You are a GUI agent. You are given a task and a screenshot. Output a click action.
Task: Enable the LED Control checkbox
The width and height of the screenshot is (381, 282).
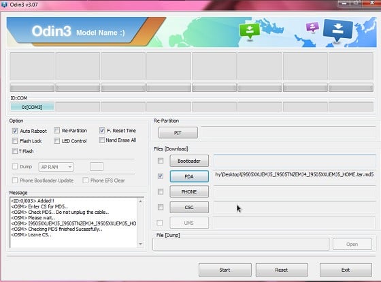pyautogui.click(x=56, y=141)
